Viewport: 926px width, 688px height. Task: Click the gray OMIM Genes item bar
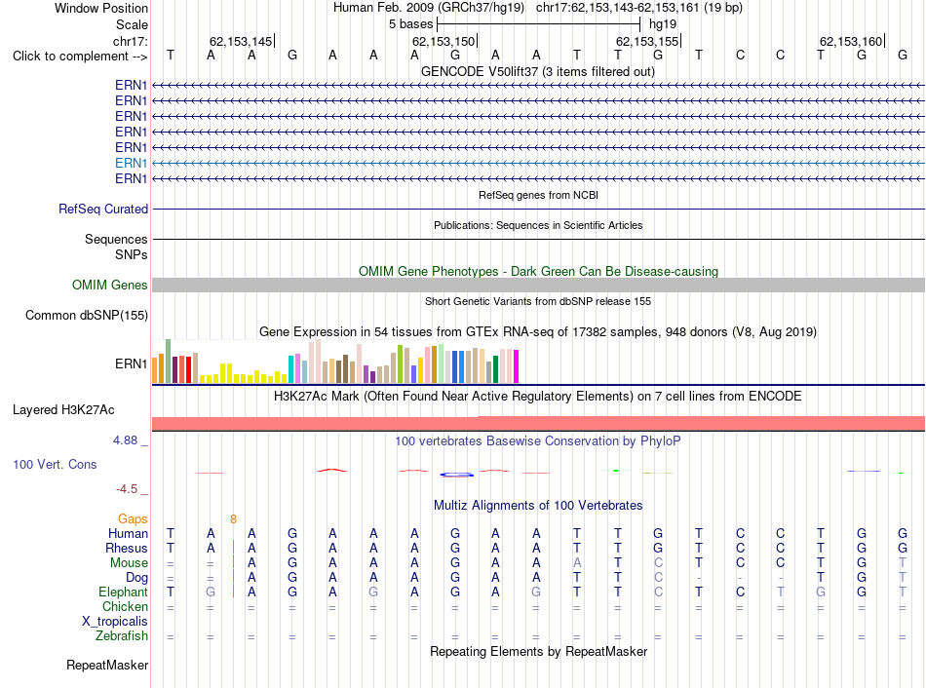click(538, 286)
